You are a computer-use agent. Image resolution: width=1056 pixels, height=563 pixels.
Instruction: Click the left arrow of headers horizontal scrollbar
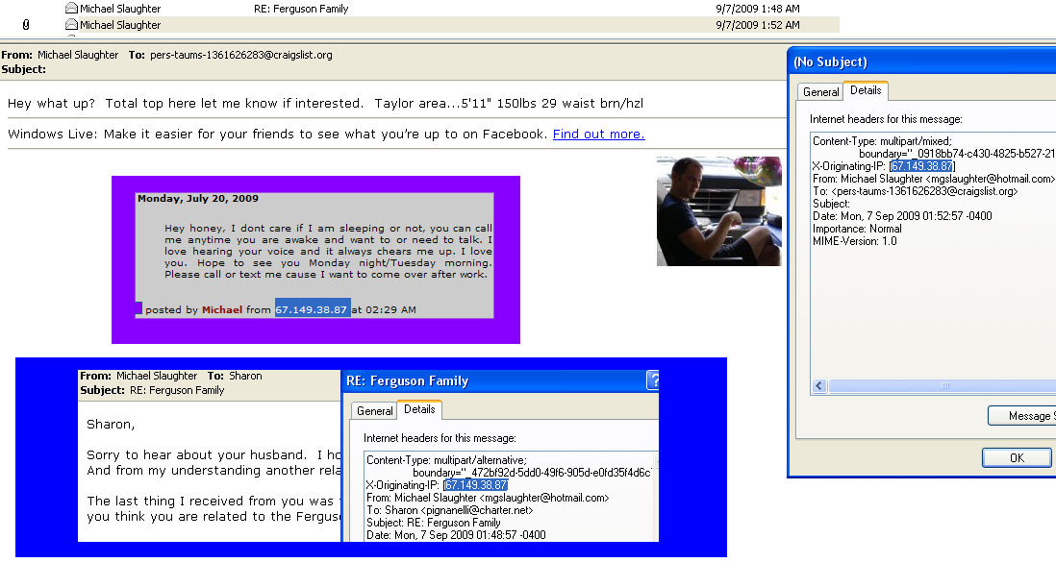coord(819,386)
